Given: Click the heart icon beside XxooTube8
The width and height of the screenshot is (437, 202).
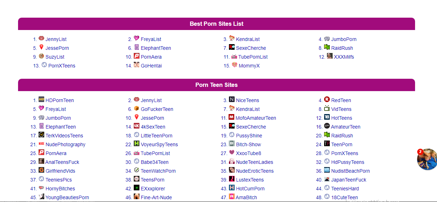Looking at the screenshot, I should [x=232, y=153].
